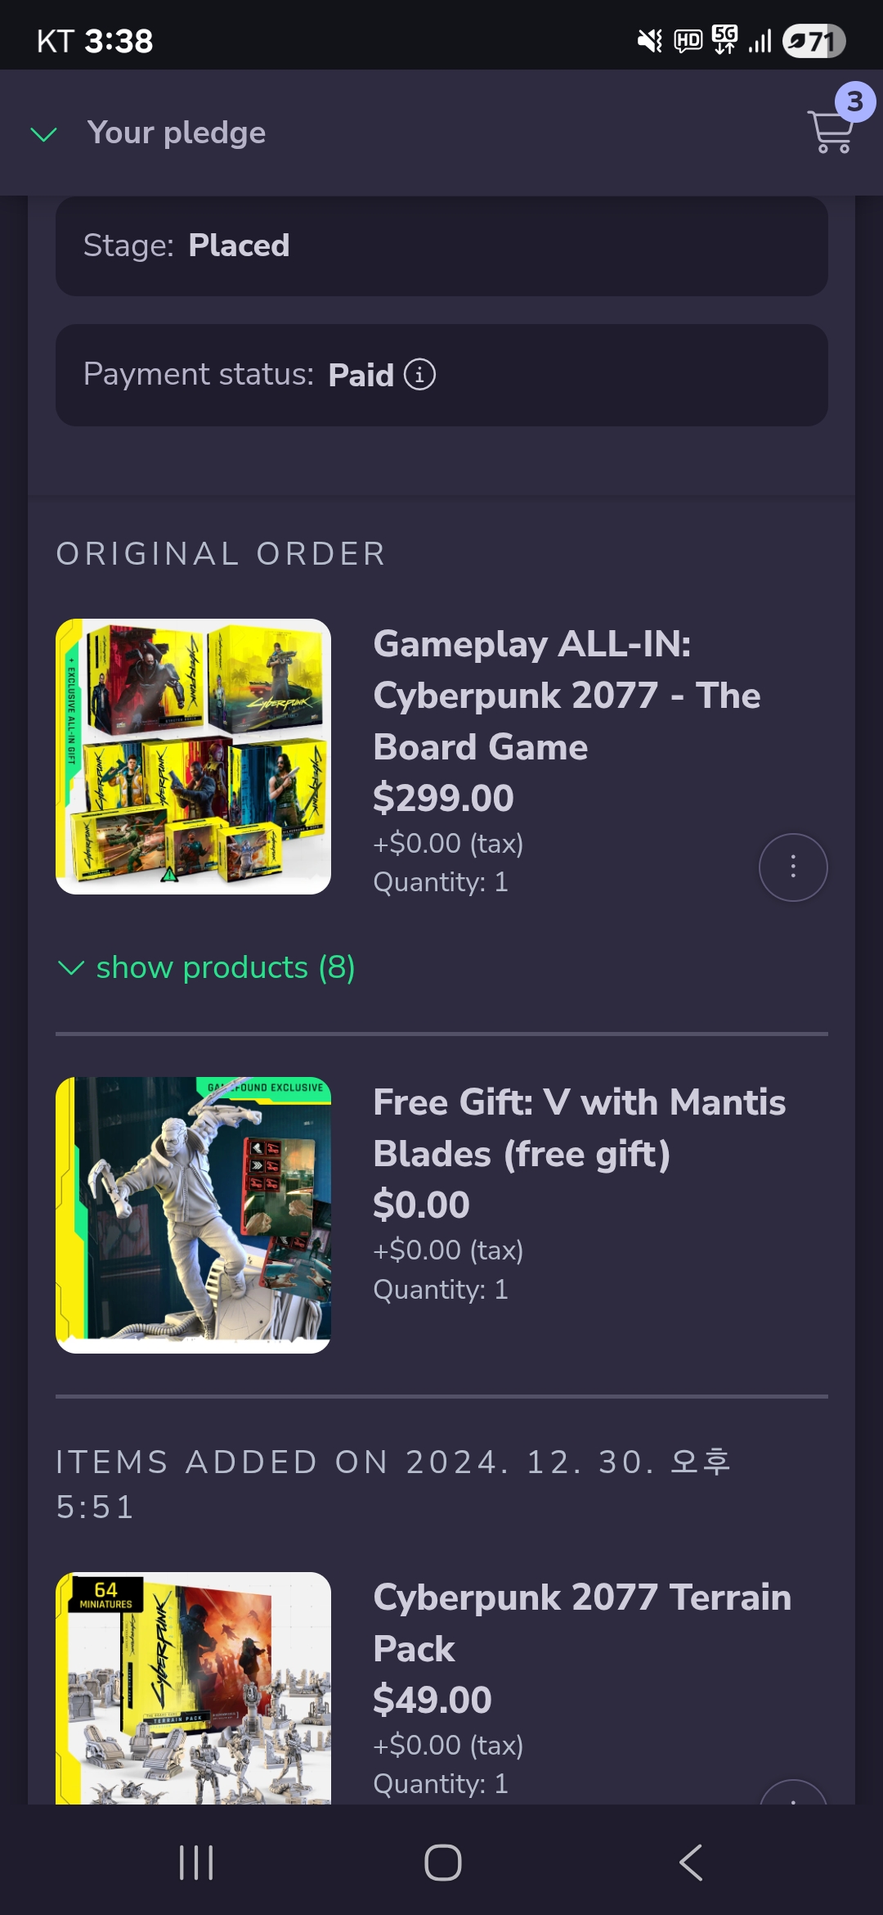Tap the Your pledge header title
883x1915 pixels.
(177, 133)
